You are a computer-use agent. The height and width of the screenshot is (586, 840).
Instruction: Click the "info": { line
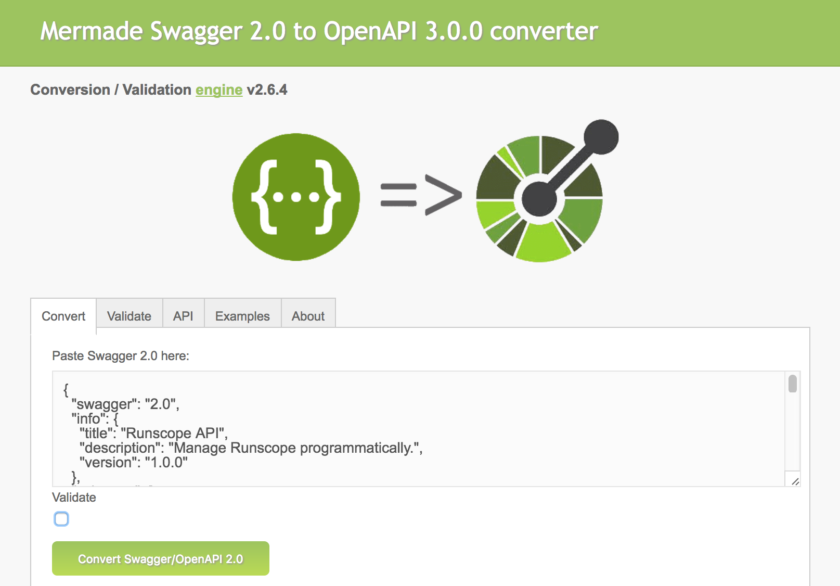pos(95,419)
